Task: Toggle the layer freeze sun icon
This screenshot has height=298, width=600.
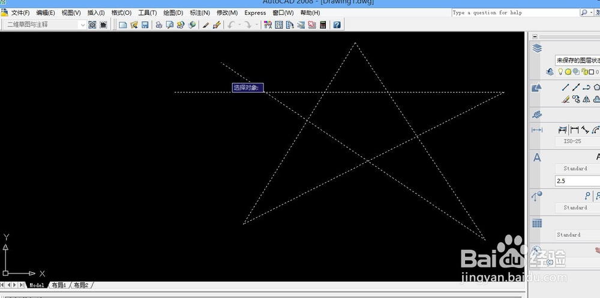Action: coord(568,72)
